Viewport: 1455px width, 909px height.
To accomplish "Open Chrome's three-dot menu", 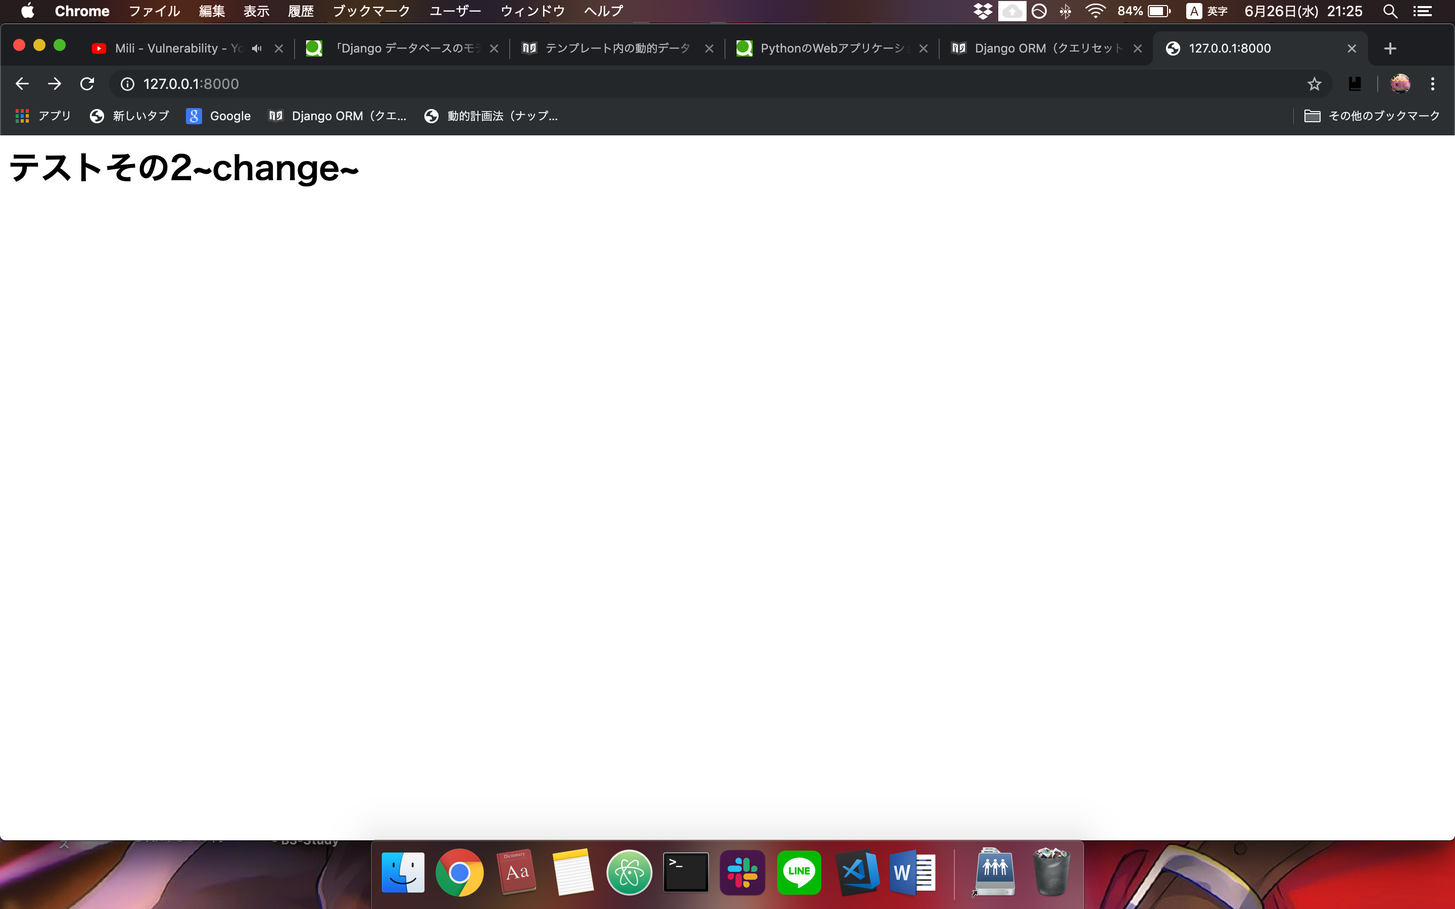I will click(x=1433, y=84).
